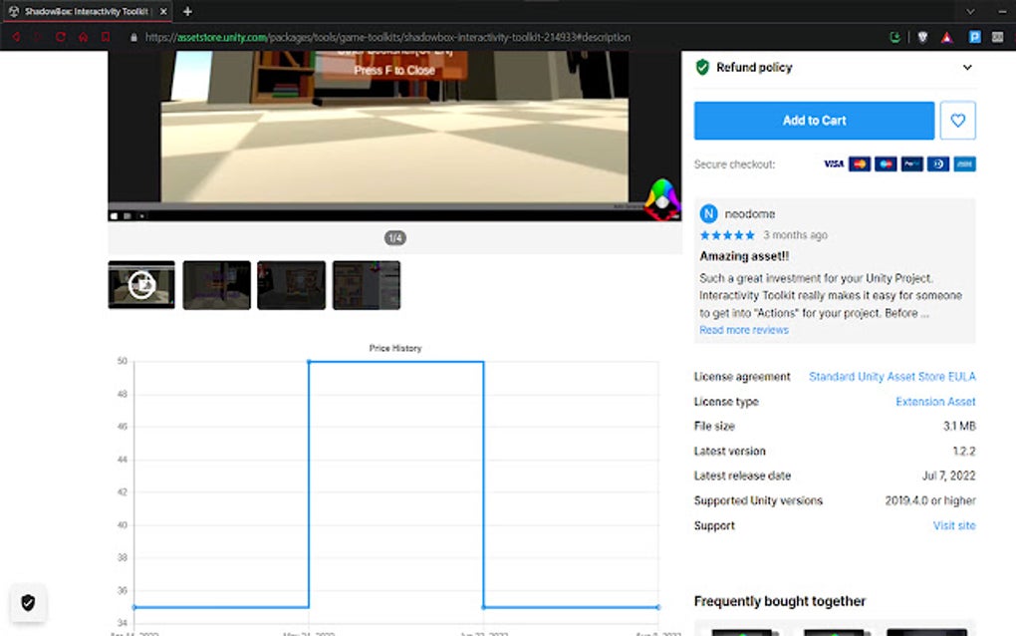Reload the page with the refresh icon
Viewport: 1016px width, 636px height.
[60, 37]
